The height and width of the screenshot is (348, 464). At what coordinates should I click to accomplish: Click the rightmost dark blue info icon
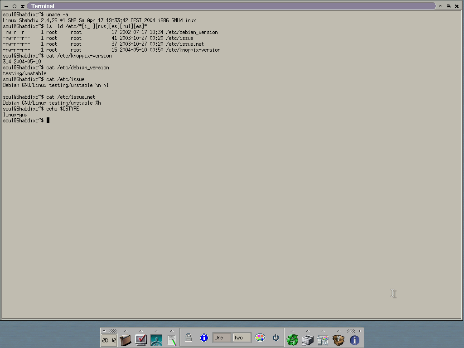click(x=354, y=340)
